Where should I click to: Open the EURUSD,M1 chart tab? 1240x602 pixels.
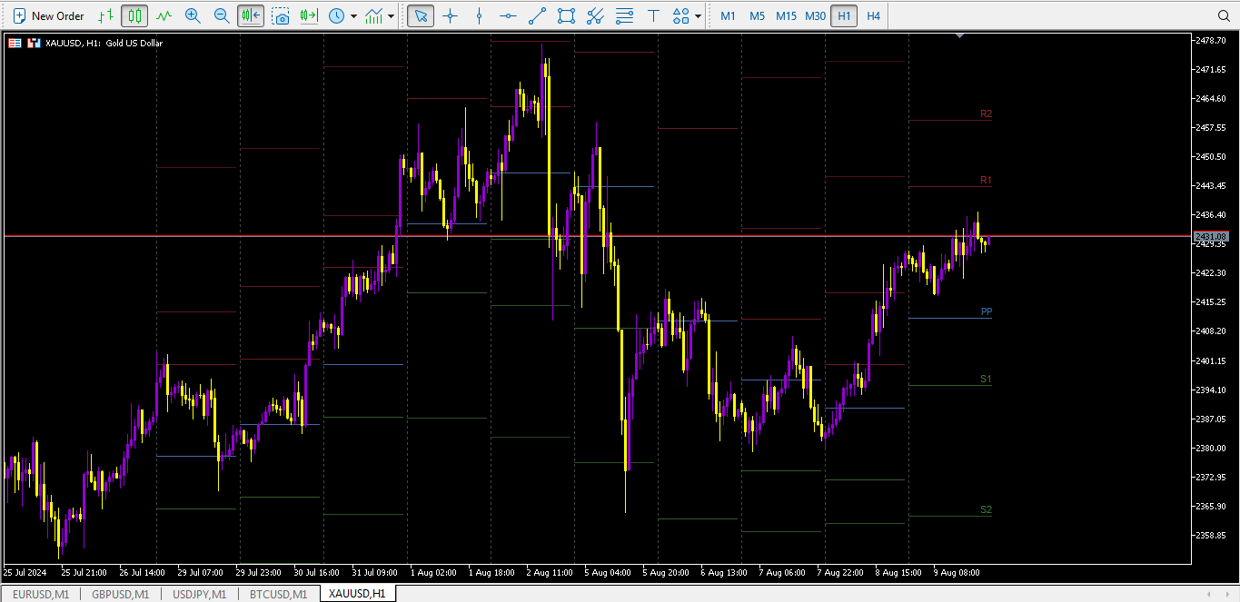click(x=41, y=594)
